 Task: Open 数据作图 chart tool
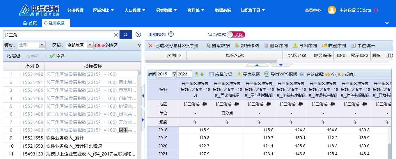[237, 46]
